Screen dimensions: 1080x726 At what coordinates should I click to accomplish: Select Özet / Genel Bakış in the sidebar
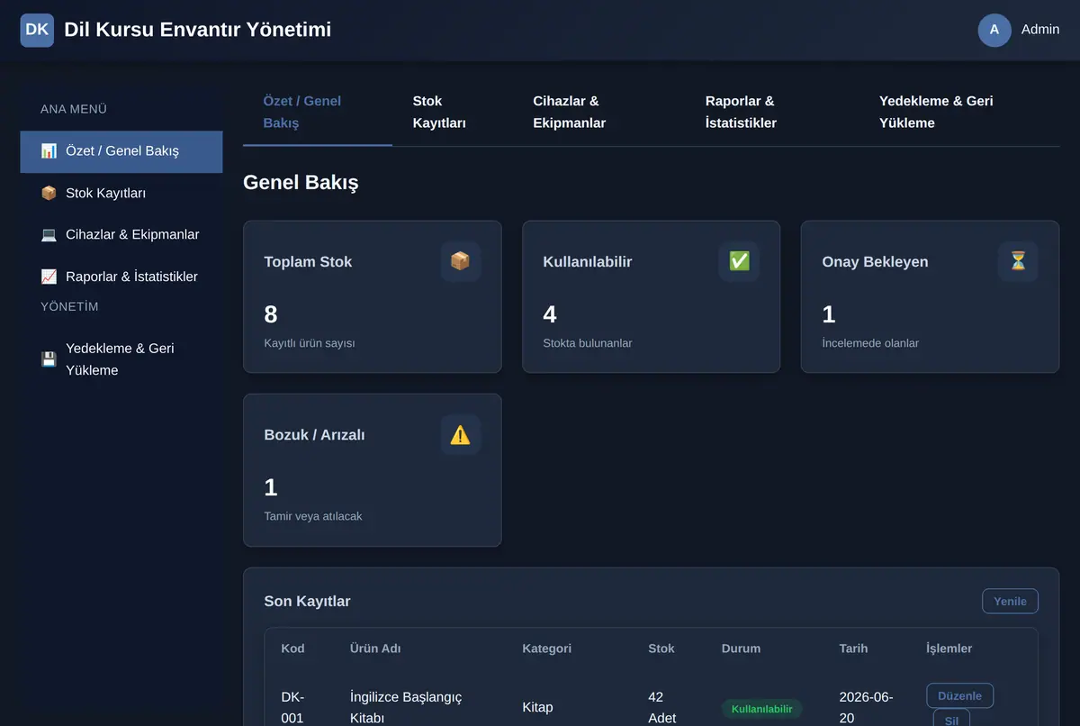click(121, 150)
